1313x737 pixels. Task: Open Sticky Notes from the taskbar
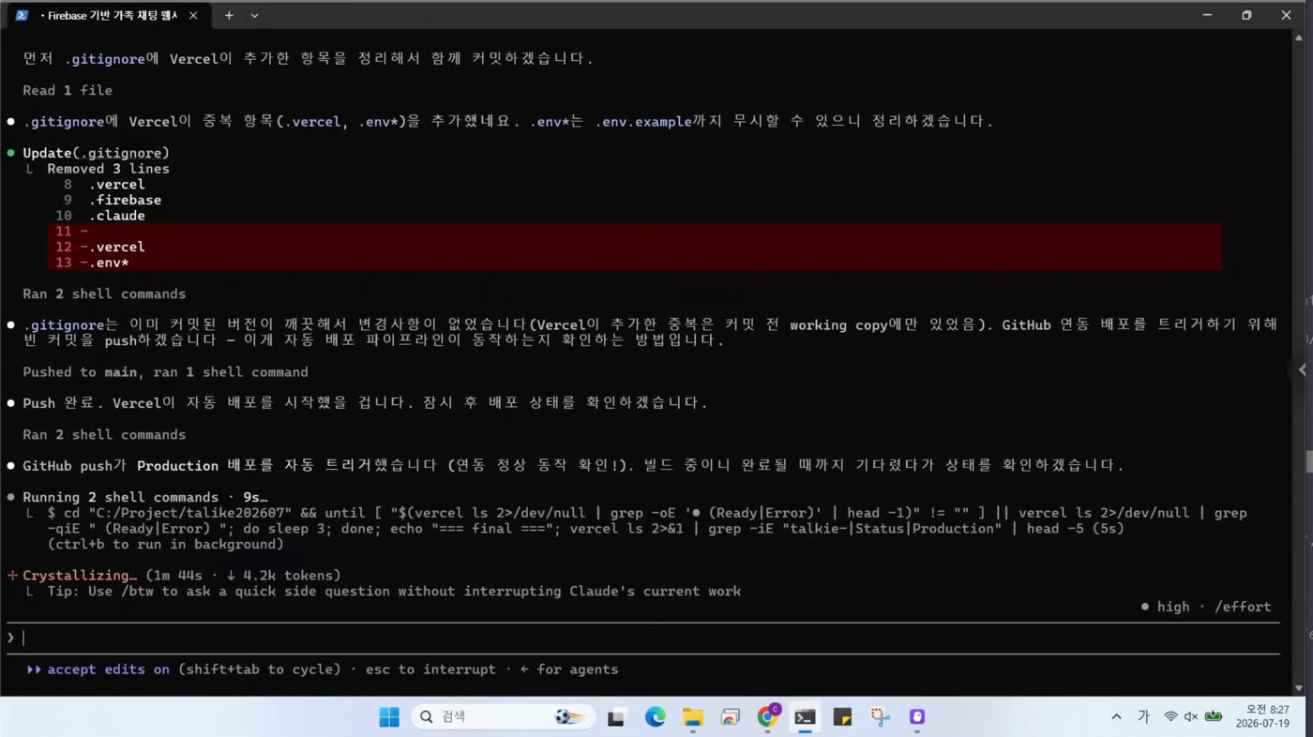click(842, 717)
